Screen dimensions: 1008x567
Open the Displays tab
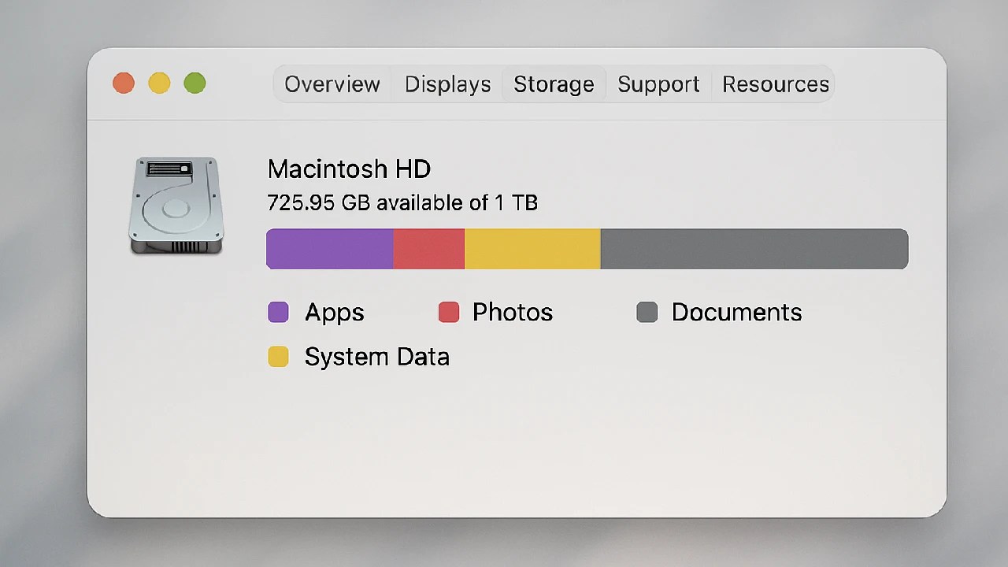(x=447, y=84)
